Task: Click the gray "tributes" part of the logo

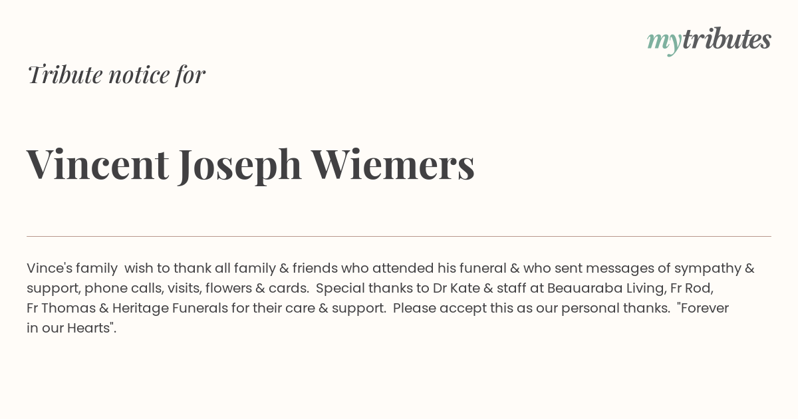Action: click(726, 39)
